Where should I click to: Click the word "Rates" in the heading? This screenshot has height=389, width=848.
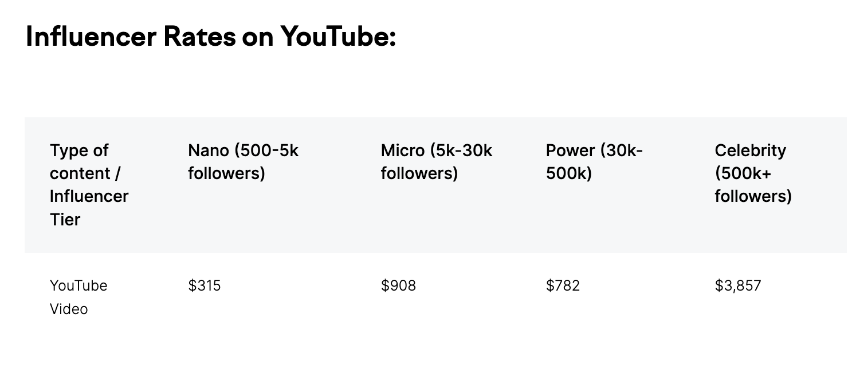pos(199,37)
